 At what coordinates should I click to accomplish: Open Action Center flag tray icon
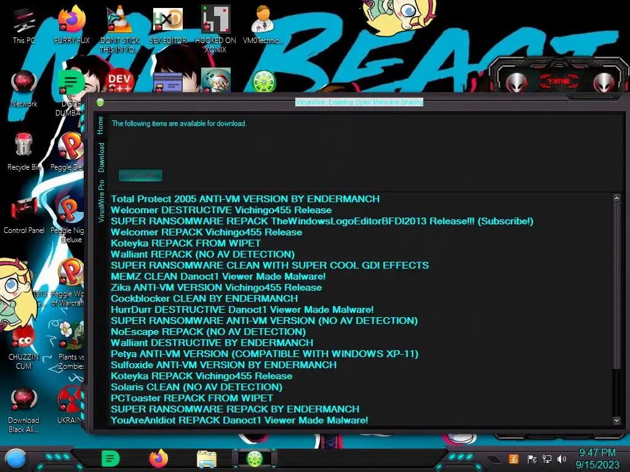[x=532, y=458]
